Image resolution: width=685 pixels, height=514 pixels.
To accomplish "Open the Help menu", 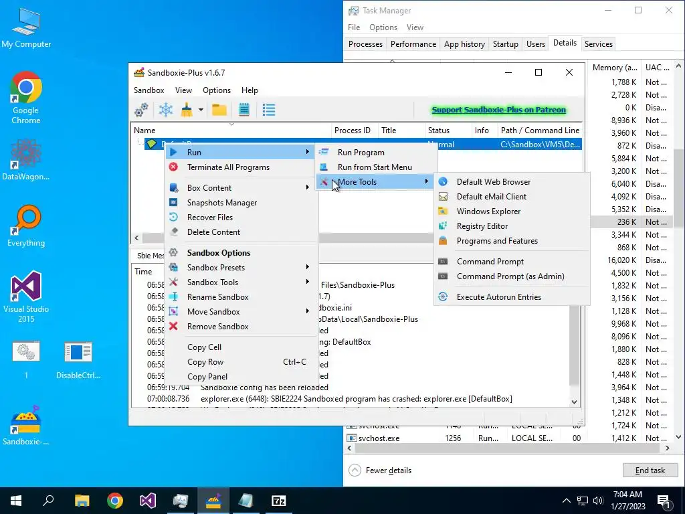I will click(x=250, y=90).
